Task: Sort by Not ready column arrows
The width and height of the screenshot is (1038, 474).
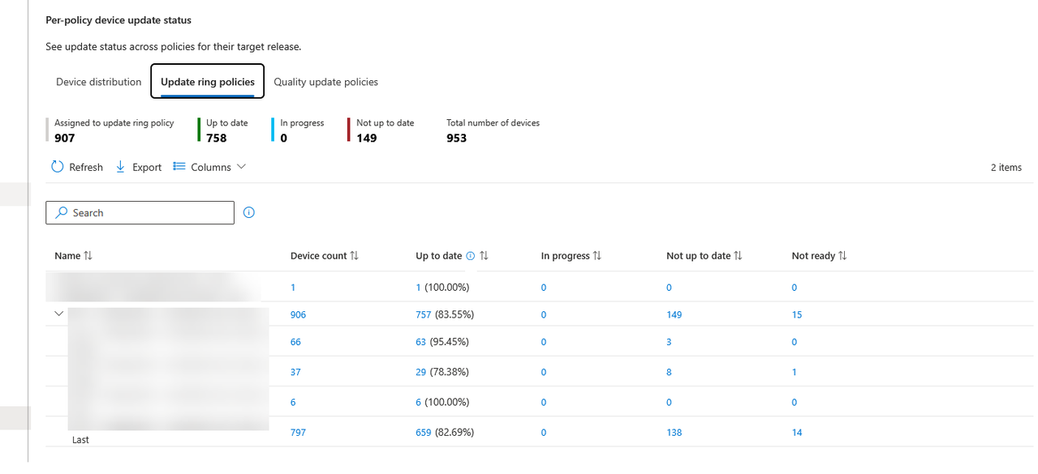Action: pos(842,256)
